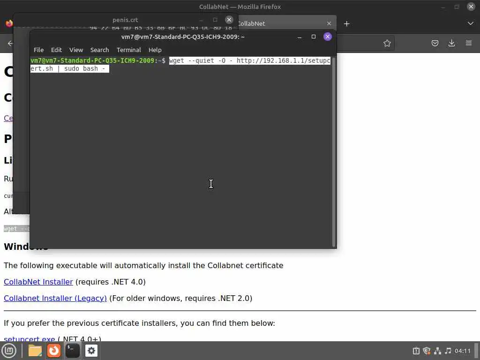The width and height of the screenshot is (480, 360).
Task: Minimize the terminal window
Action: pos(300,37)
